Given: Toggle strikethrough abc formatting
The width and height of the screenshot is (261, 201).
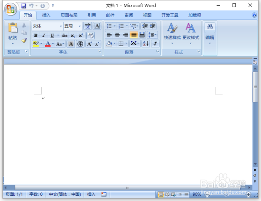Looking at the screenshot, I should 65,36.
